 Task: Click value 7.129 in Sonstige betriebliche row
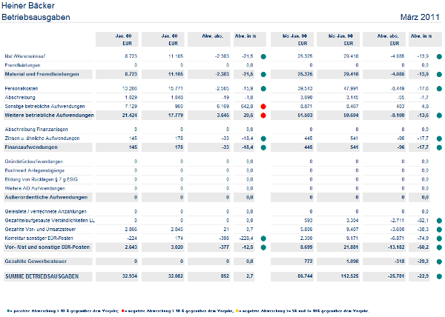pyautogui.click(x=131, y=106)
